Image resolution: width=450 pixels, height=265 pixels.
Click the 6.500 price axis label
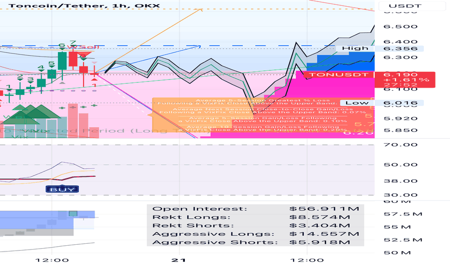point(400,26)
